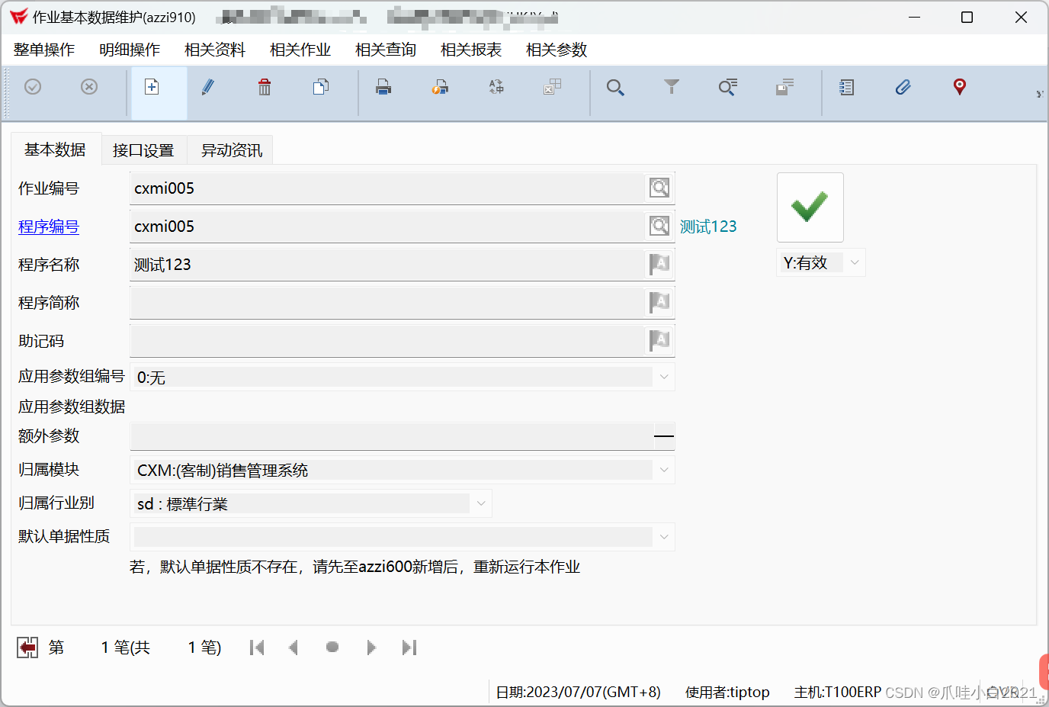Click the edit pencil toolbar icon
The height and width of the screenshot is (707, 1049).
pos(207,87)
